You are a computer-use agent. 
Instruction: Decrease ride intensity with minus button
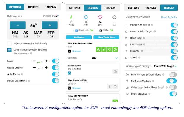18,25
